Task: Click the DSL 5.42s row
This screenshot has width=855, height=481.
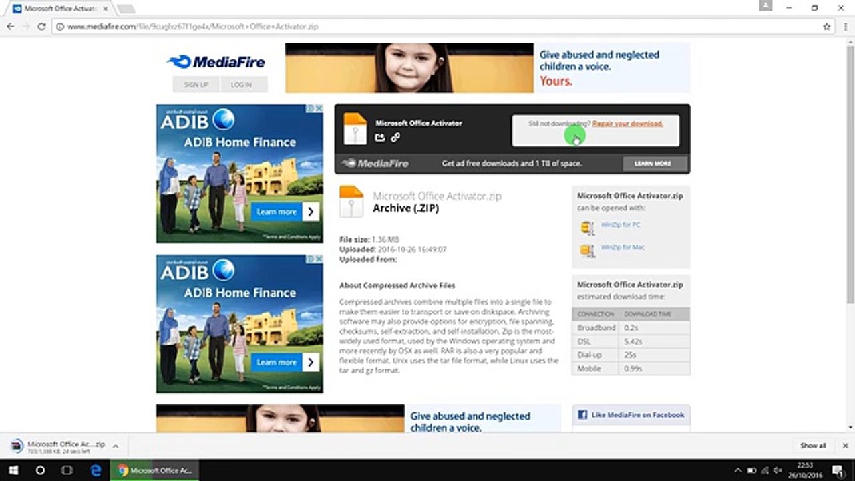Action: coord(631,341)
